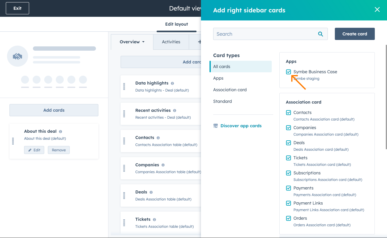Filter by Association card type
The width and height of the screenshot is (387, 238).
click(x=230, y=90)
